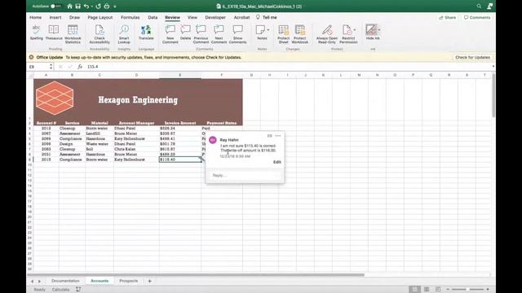Undo the last action

tap(86, 7)
